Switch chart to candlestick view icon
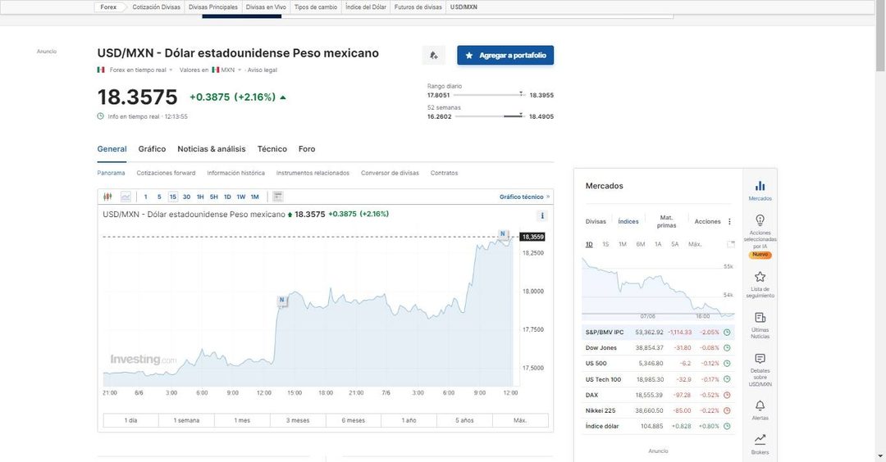Screen dimensions: 886x462 tap(107, 197)
